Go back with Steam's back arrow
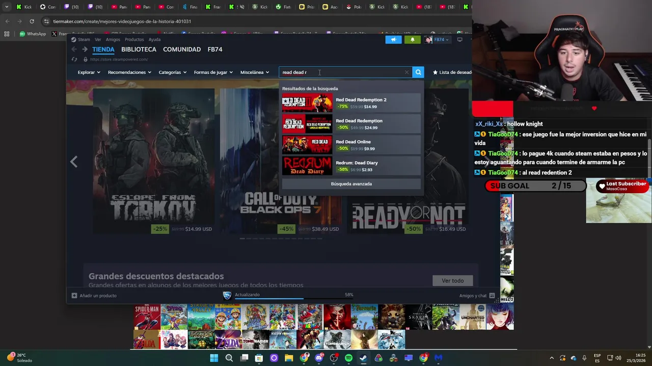Image resolution: width=652 pixels, height=366 pixels. [x=74, y=49]
